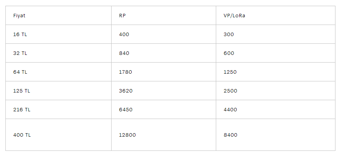Image resolution: width=342 pixels, height=157 pixels.
Task: Click the 12800 RP value
Action: tap(127, 135)
